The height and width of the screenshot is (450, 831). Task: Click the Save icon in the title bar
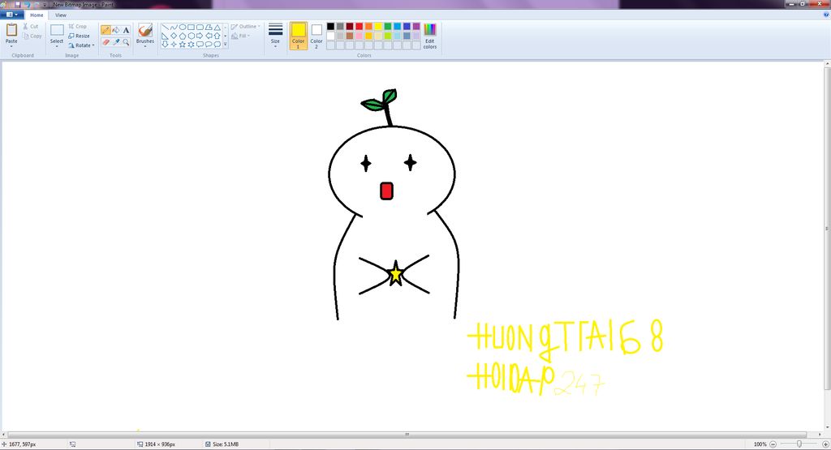click(18, 4)
